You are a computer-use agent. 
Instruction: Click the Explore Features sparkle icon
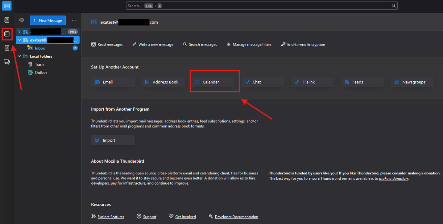[x=94, y=217]
